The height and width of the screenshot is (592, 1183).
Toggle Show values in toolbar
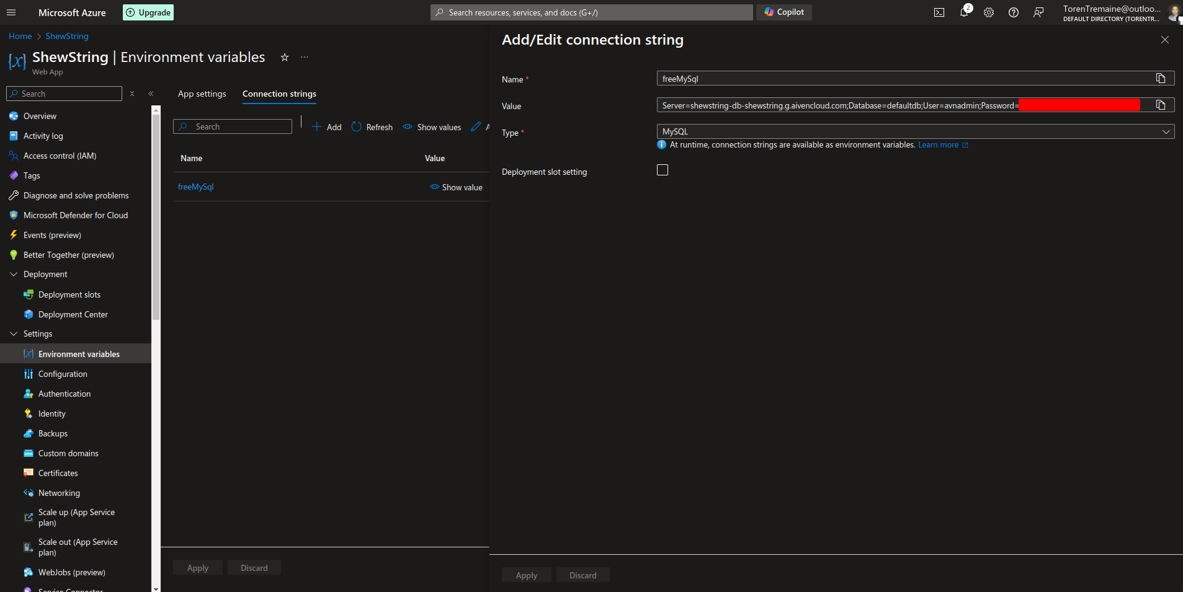click(432, 126)
